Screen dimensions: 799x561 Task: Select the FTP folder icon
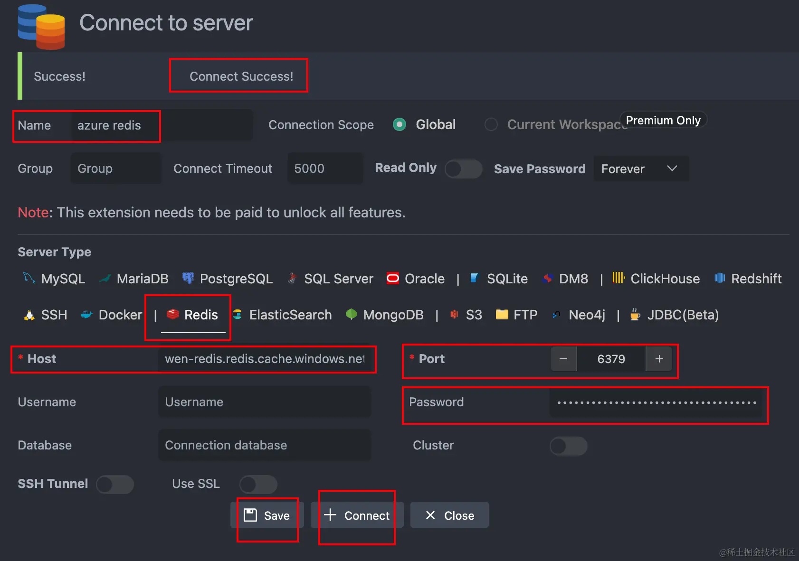click(502, 314)
